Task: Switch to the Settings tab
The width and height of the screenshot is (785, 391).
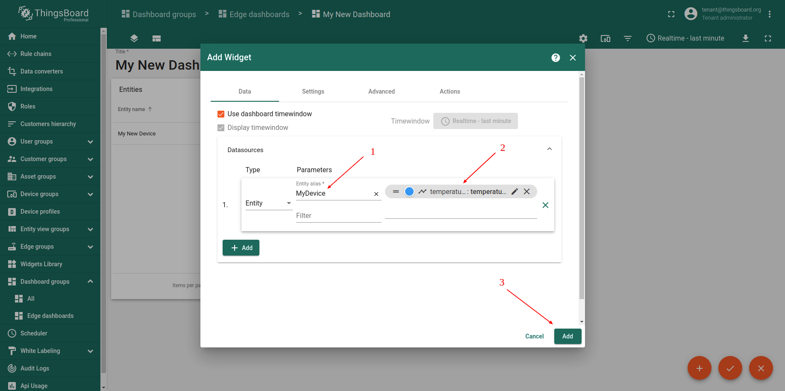Action: coord(313,91)
